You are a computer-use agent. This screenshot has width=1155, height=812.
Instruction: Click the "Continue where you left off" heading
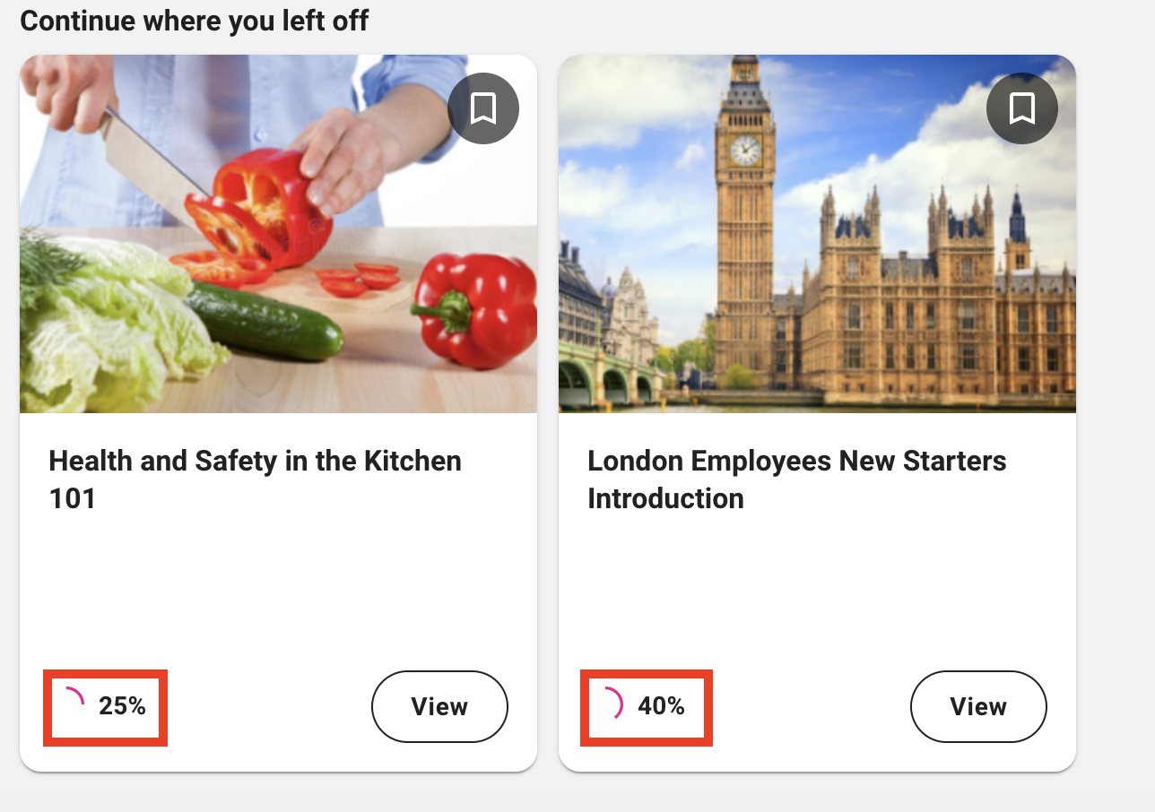(194, 20)
